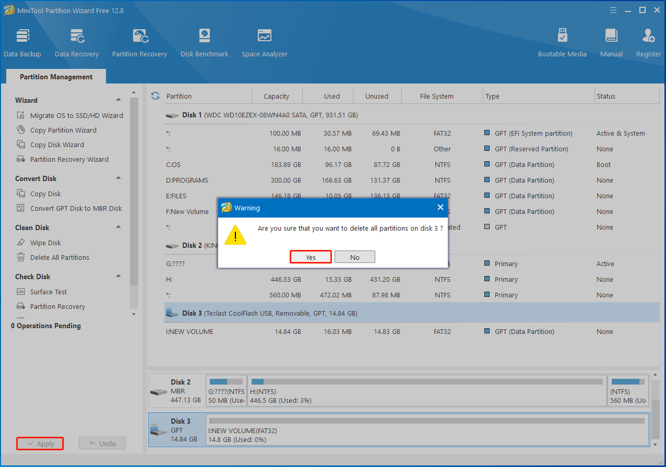Collapse the Clean Disk section
Screen dimensions: 666x467
tap(118, 227)
